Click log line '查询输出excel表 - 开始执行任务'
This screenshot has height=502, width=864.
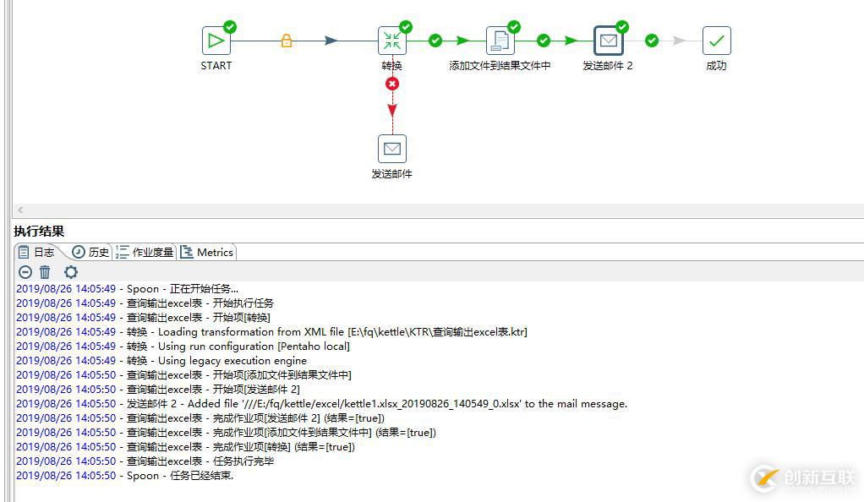145,303
